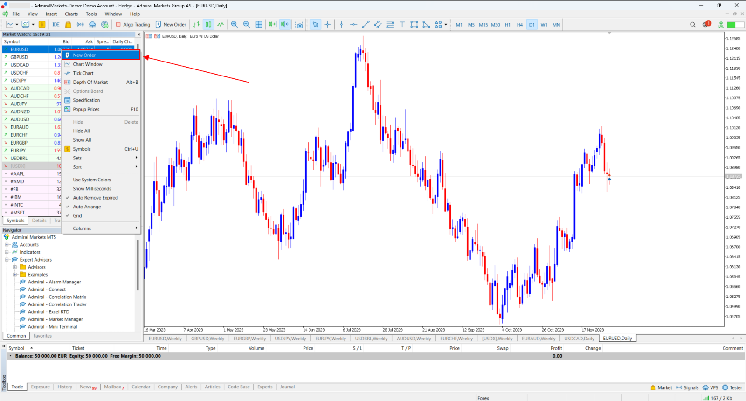Close the Market Watch panel
Viewport: 746px width, 401px height.
(138, 35)
